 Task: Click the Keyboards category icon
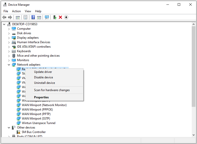(14, 51)
